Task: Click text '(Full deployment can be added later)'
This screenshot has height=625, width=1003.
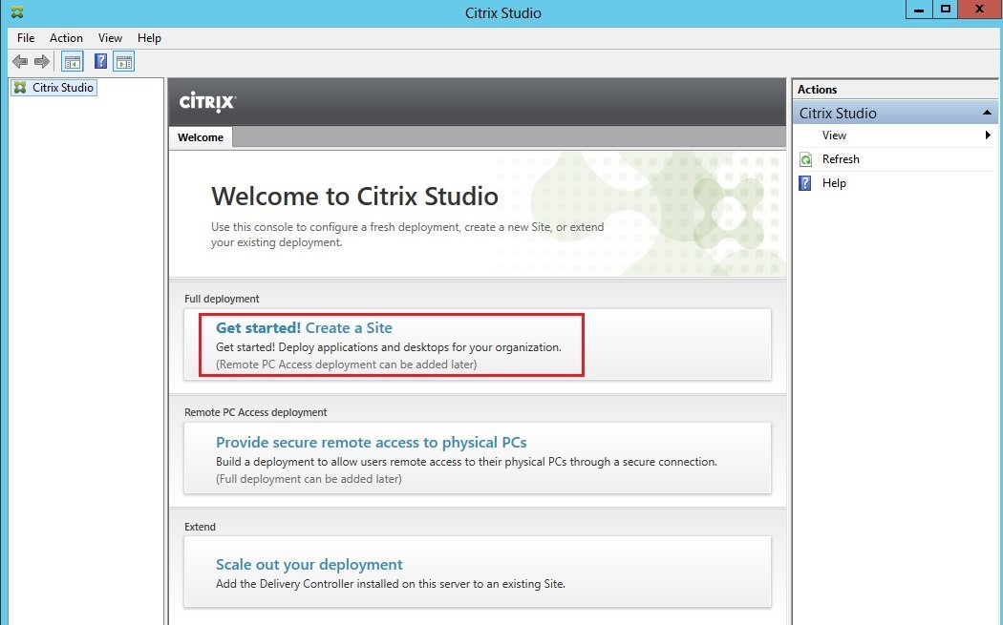Action: [x=309, y=479]
